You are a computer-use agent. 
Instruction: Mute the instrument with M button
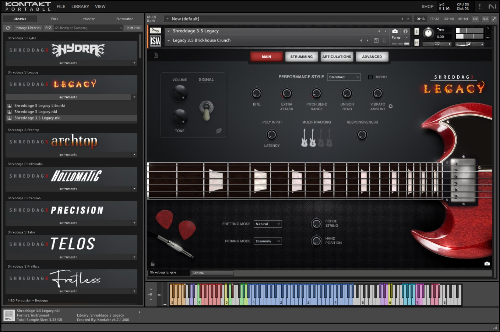coord(416,42)
